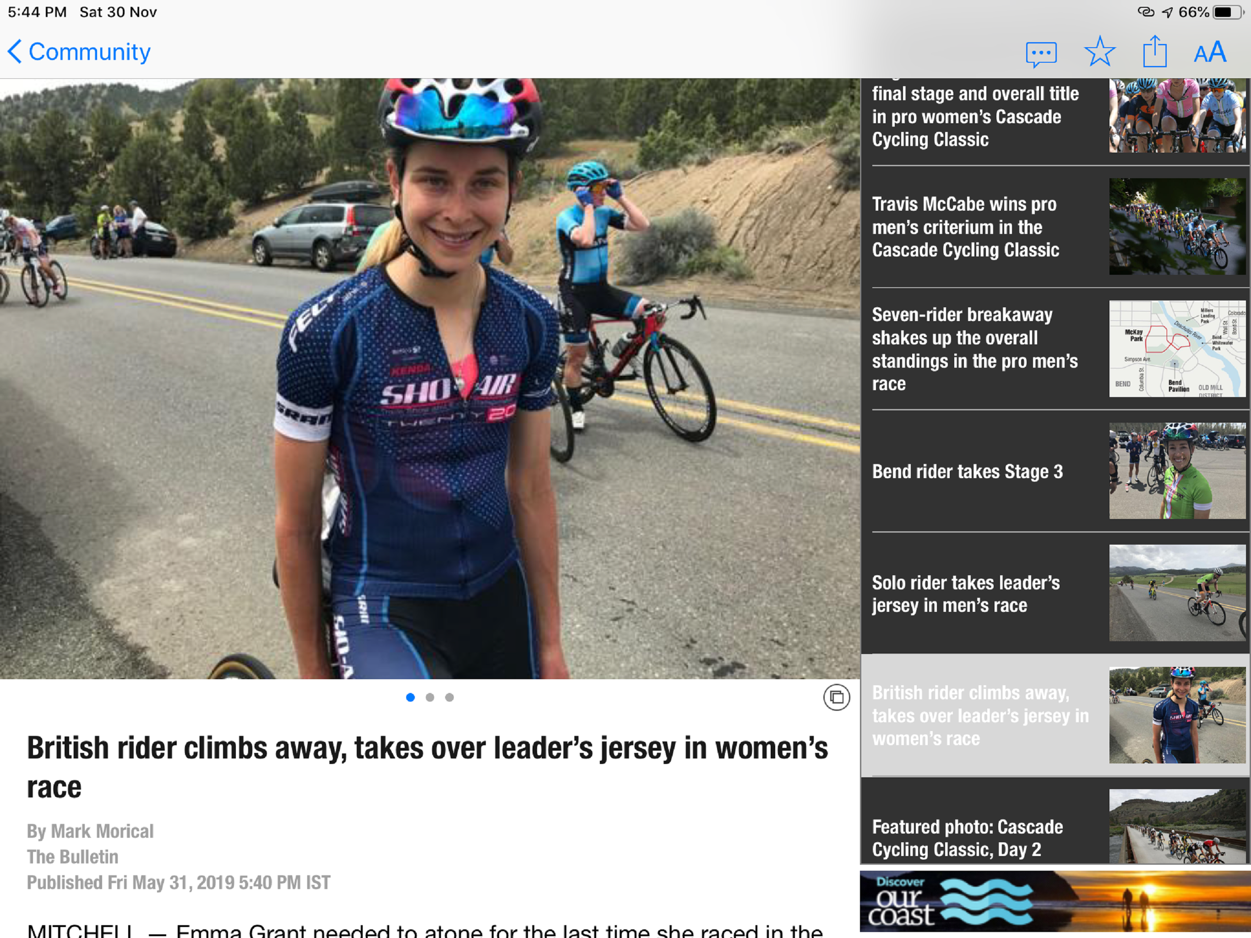Image resolution: width=1251 pixels, height=938 pixels.
Task: Tap the share icon in toolbar
Action: point(1154,51)
